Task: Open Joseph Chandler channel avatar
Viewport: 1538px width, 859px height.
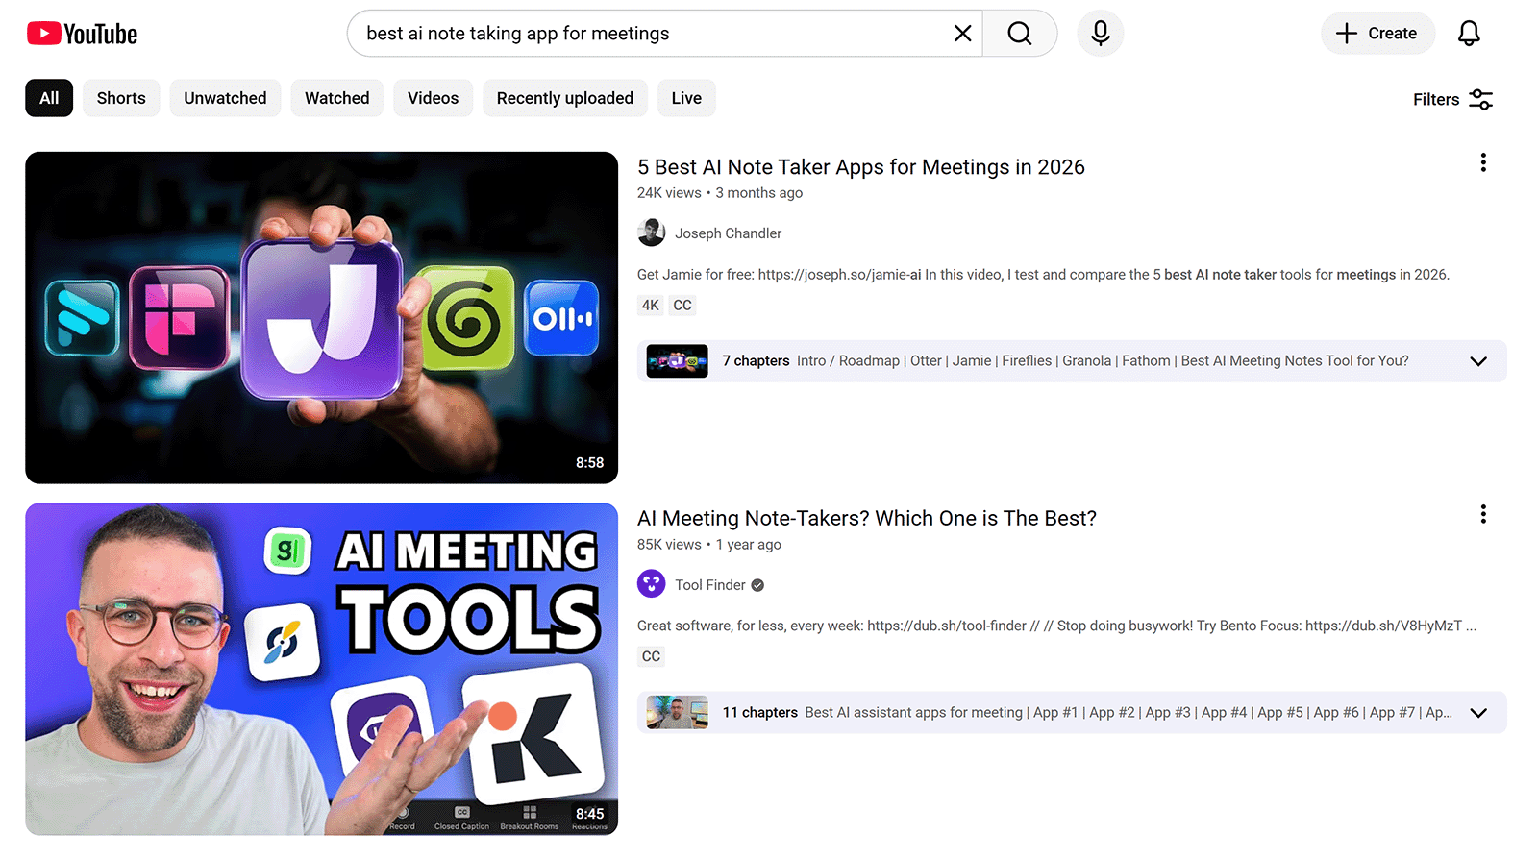Action: pos(652,233)
